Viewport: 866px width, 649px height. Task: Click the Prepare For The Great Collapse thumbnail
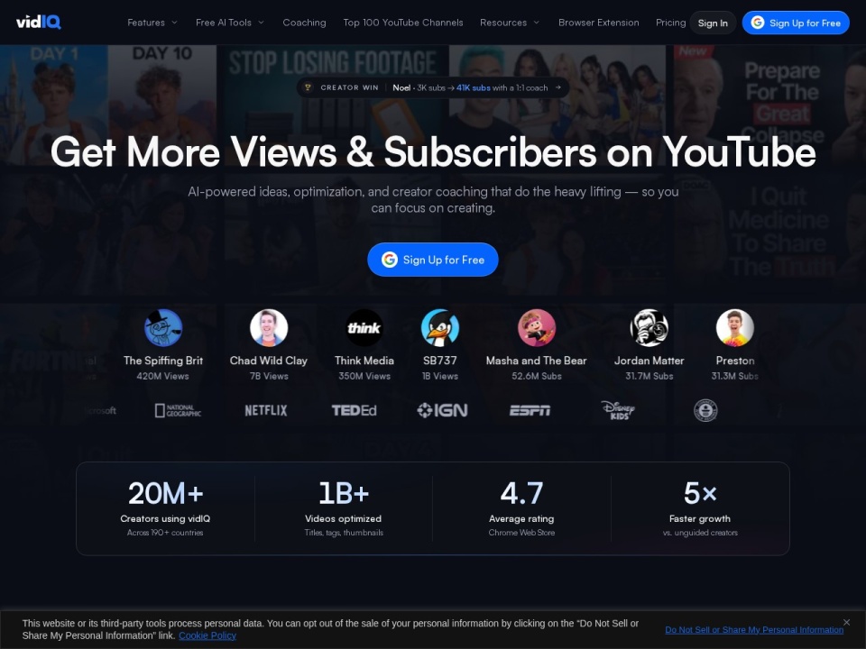769,105
